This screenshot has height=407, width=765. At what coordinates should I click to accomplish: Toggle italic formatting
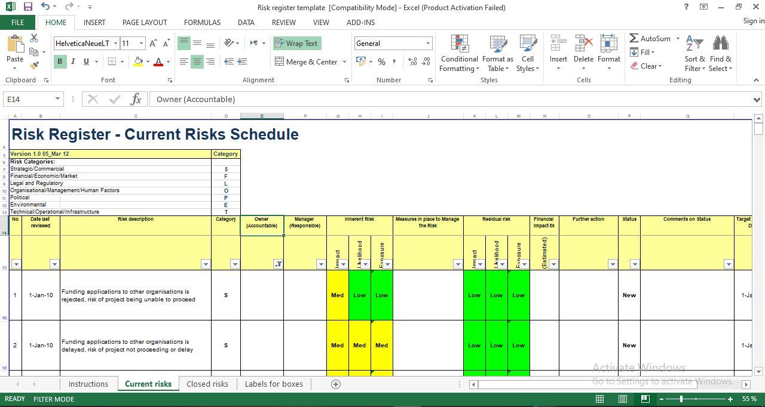tap(72, 61)
